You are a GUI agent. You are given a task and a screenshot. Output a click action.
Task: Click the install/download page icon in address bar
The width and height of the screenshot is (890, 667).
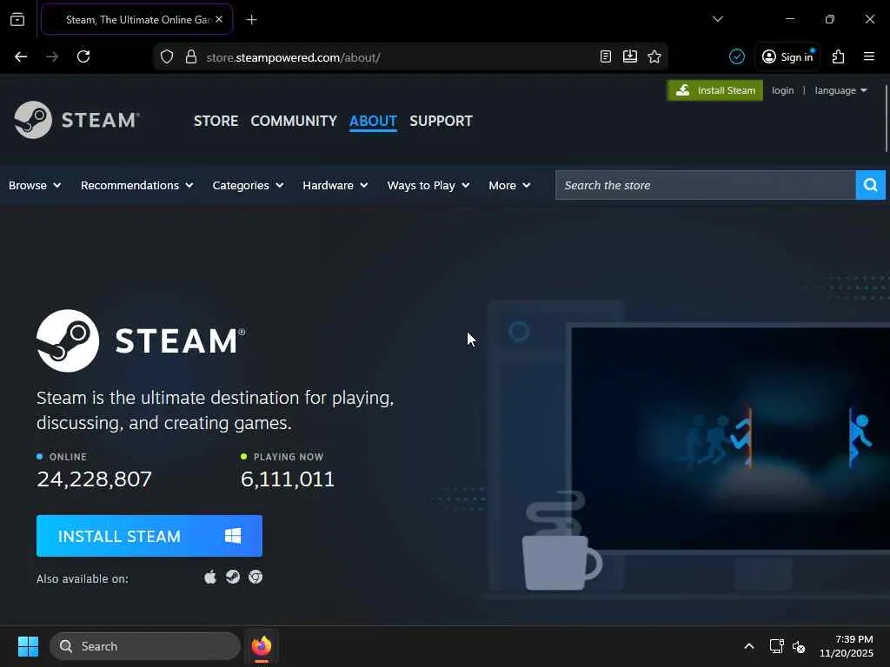630,56
